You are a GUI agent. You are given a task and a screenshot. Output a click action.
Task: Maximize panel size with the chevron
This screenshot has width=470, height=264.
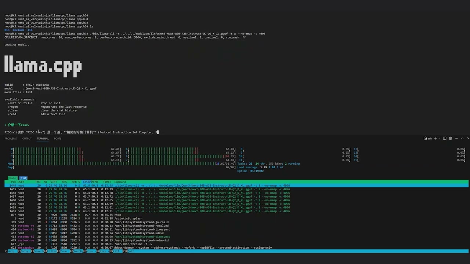tap(462, 139)
